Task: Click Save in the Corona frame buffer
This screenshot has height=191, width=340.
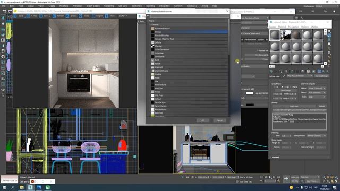Action: point(19,16)
